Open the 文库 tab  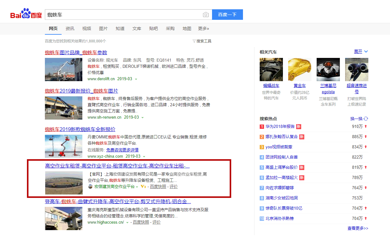(x=137, y=28)
